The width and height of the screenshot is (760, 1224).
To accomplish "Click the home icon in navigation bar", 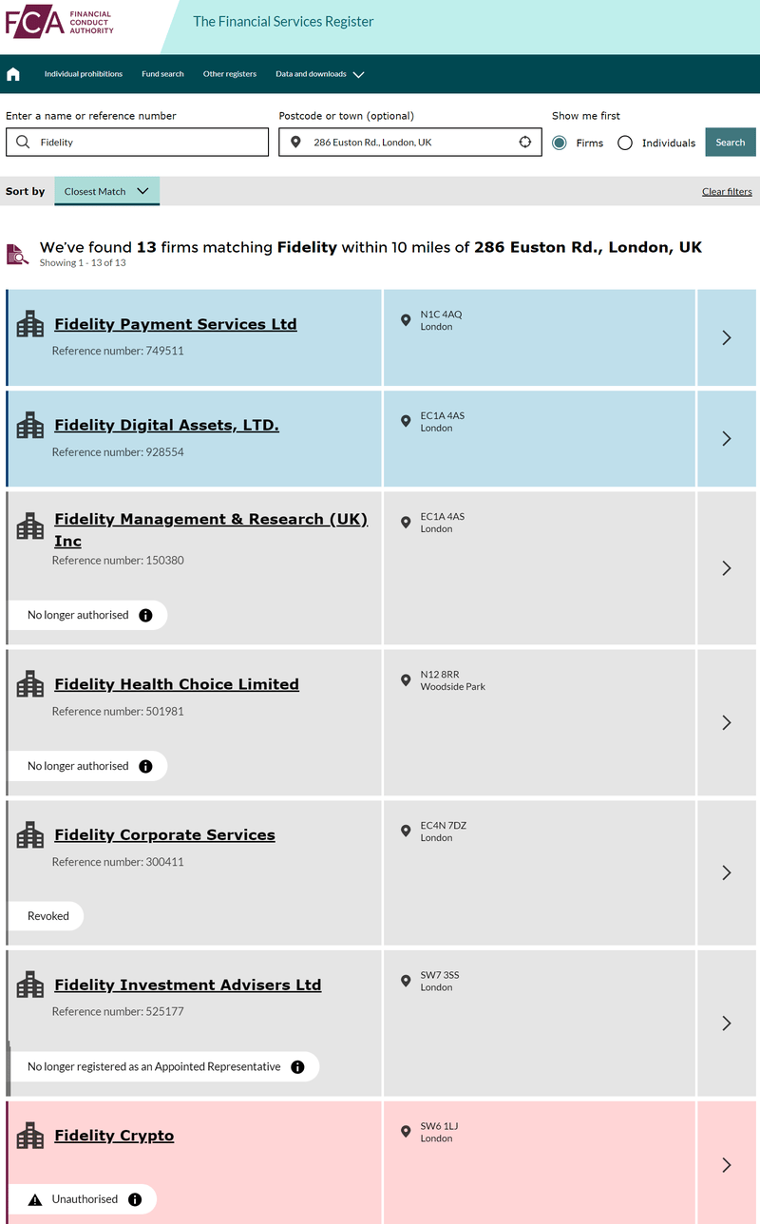I will 13,74.
